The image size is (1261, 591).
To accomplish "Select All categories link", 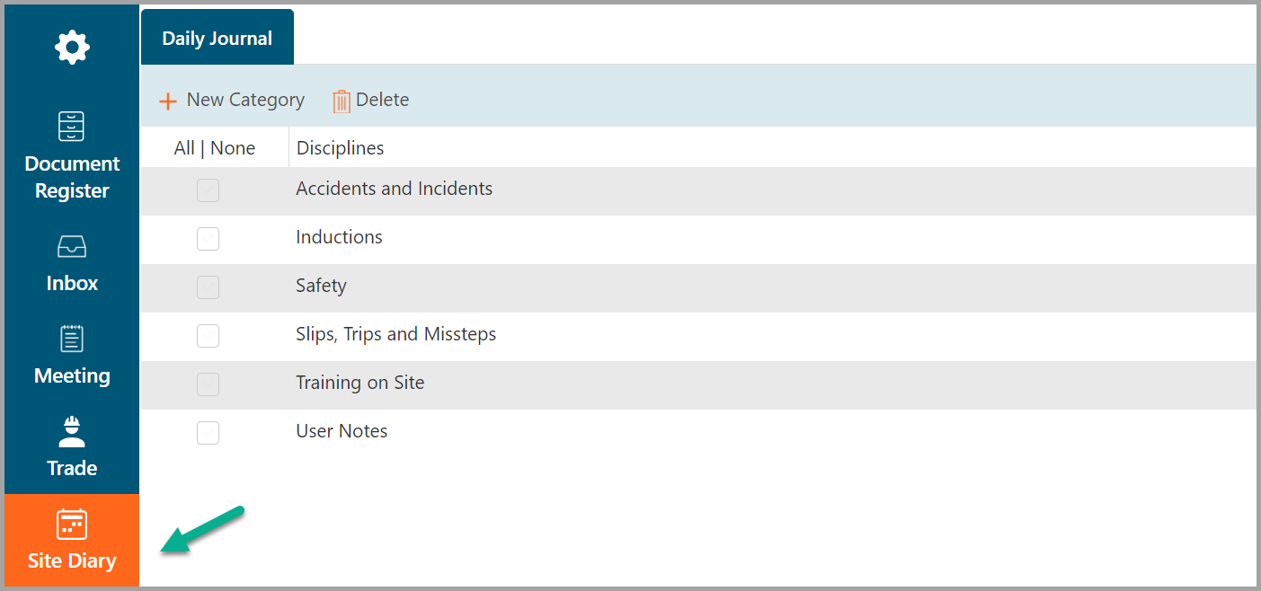I will tap(184, 148).
